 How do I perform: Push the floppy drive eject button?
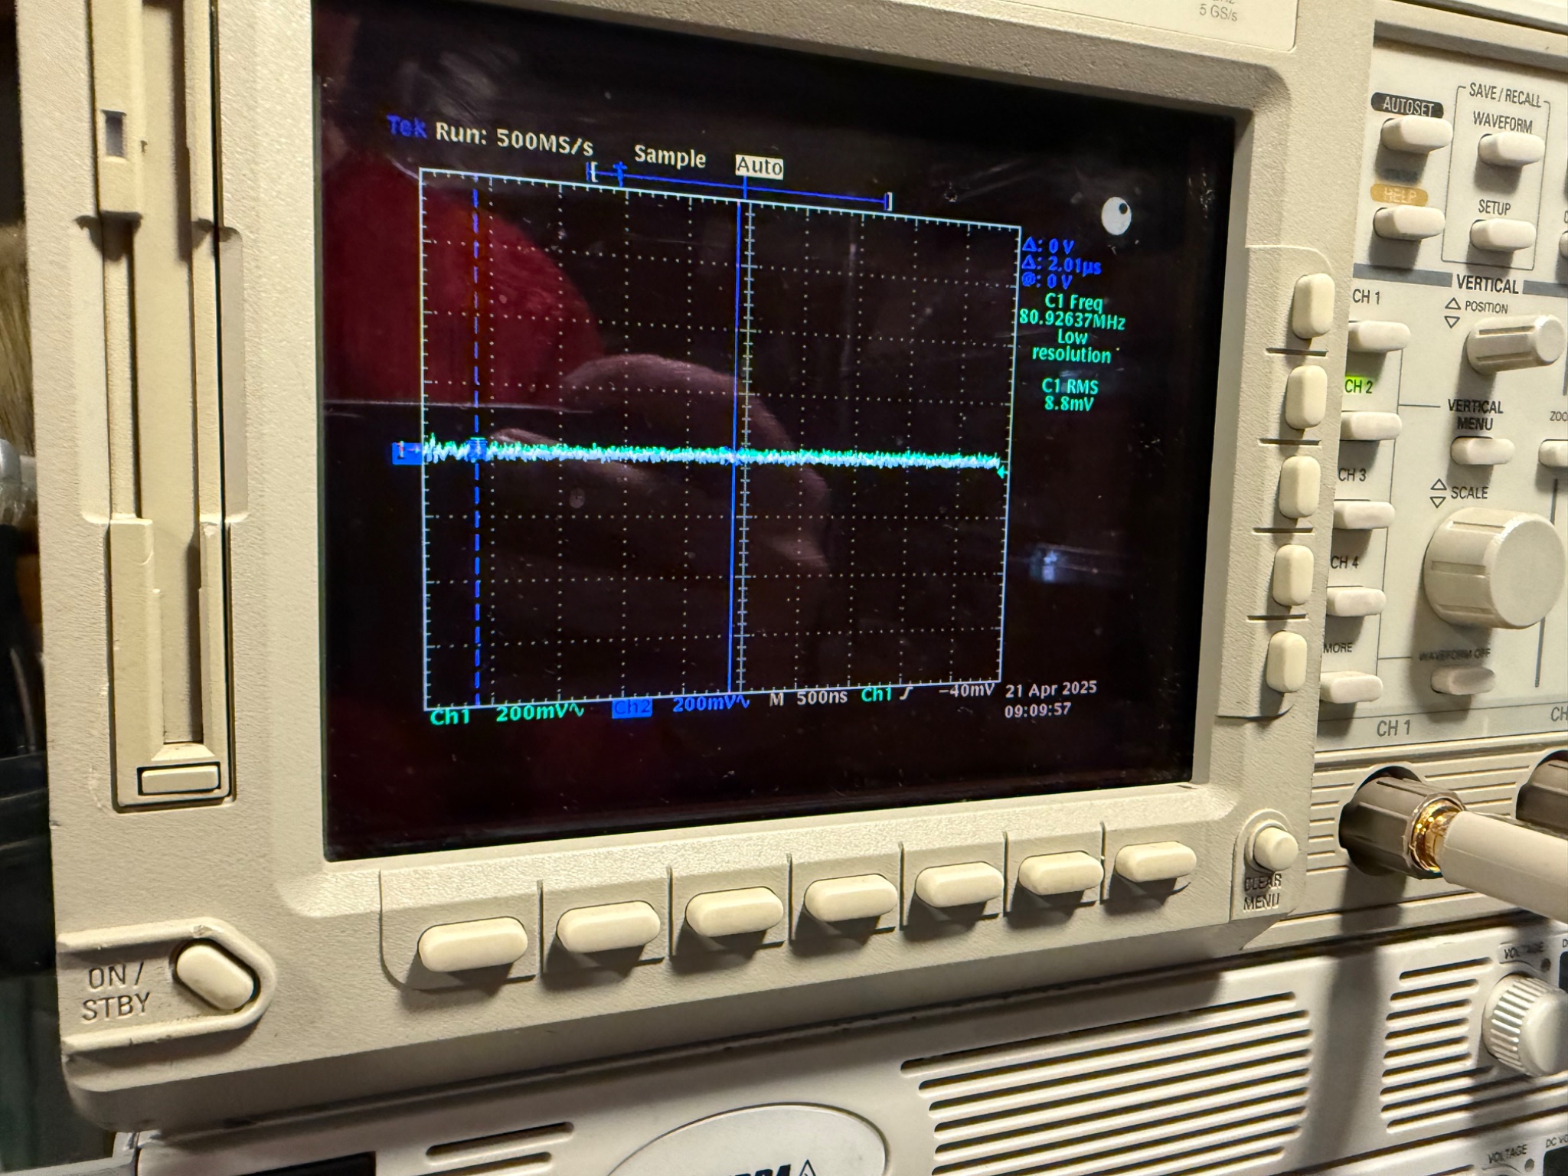coord(178,779)
